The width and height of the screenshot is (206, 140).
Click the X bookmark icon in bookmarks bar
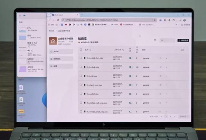[89, 25]
